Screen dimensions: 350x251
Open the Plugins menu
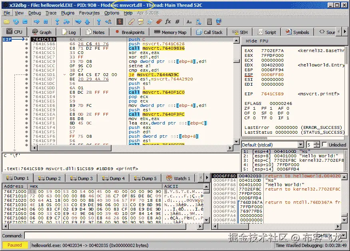[x=68, y=13]
